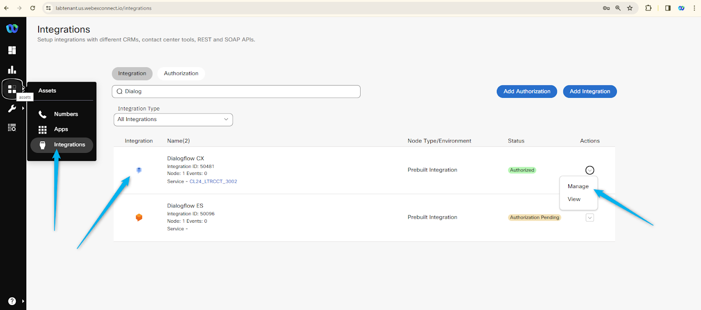Click the Apps grid icon

(x=42, y=130)
